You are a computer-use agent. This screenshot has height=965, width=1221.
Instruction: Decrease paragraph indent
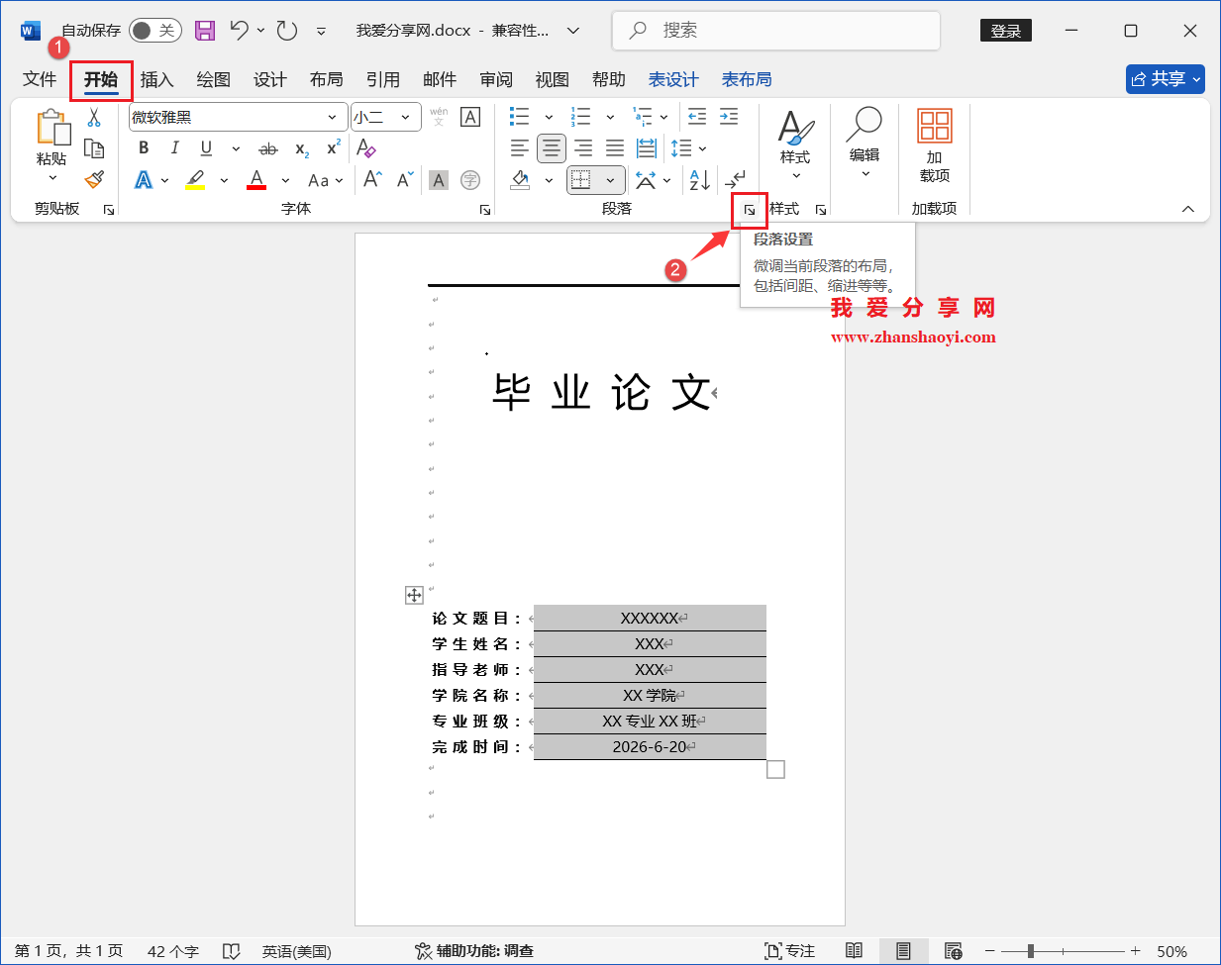pos(697,117)
